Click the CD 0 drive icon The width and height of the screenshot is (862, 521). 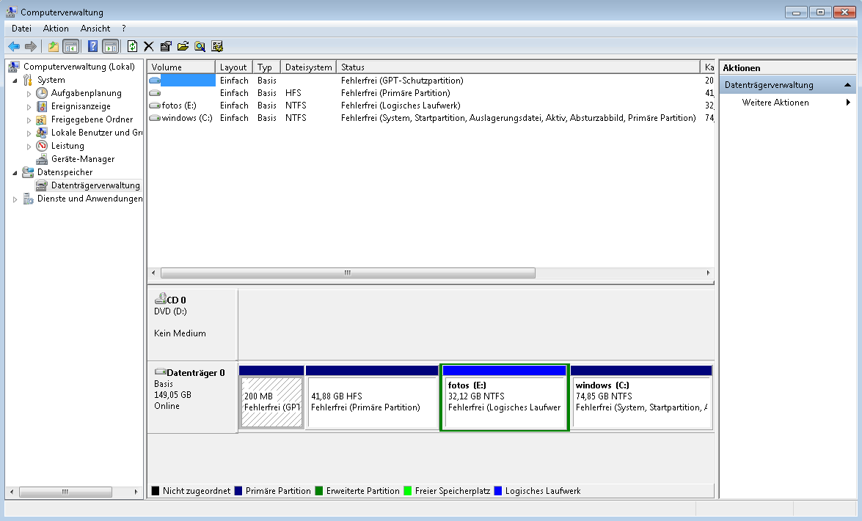[x=161, y=299]
